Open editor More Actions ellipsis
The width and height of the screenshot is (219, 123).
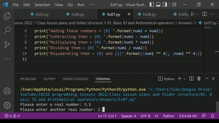(212, 14)
